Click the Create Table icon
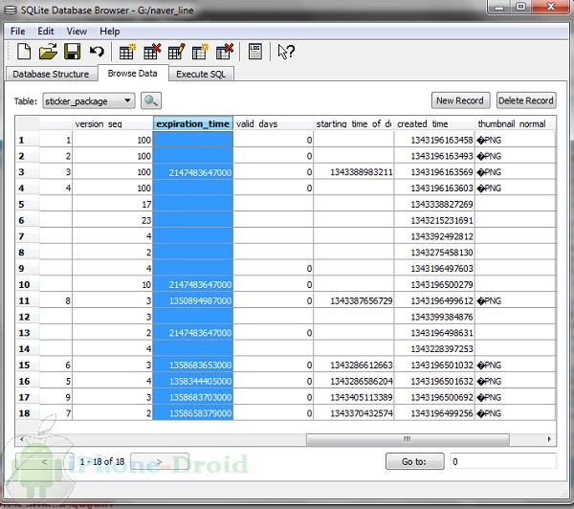574x509 pixels. click(127, 52)
